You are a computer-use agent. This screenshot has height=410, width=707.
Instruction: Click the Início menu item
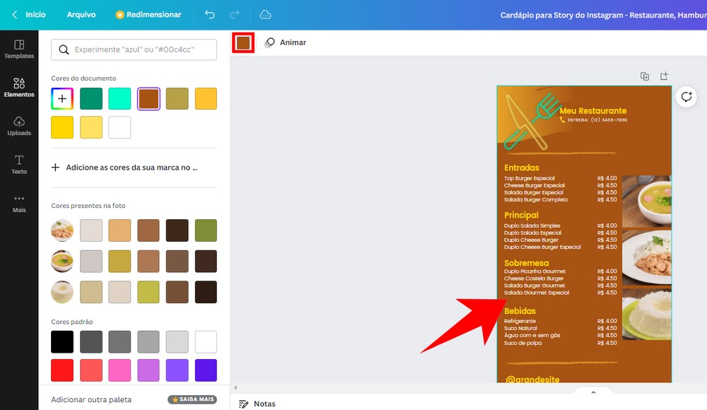click(35, 14)
